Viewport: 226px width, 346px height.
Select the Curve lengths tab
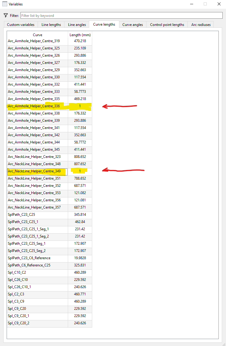(104, 24)
